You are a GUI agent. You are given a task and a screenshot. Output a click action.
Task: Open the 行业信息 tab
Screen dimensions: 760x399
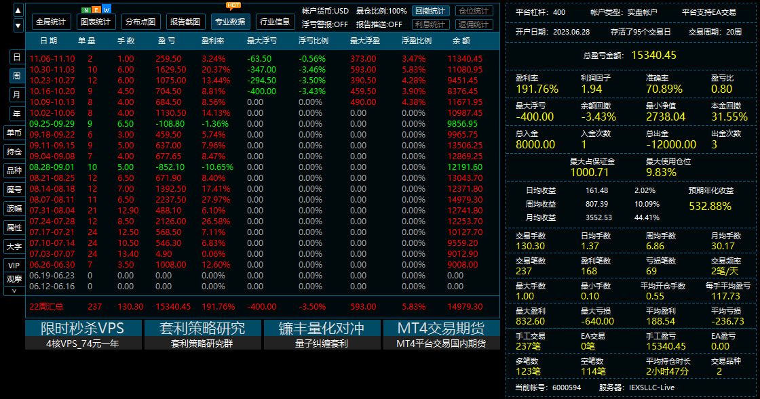pyautogui.click(x=275, y=22)
